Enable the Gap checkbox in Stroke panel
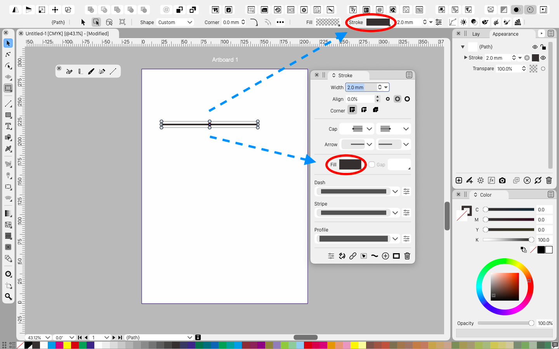Screen dimensions: 559x349 pos(372,165)
